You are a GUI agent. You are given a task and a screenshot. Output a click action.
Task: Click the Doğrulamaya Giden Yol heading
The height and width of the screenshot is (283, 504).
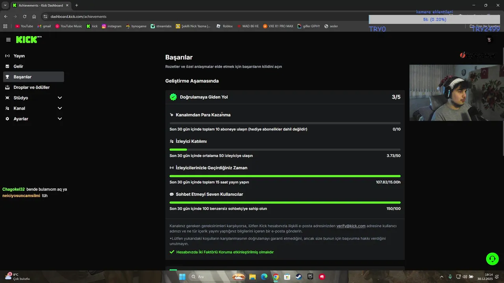click(x=204, y=97)
